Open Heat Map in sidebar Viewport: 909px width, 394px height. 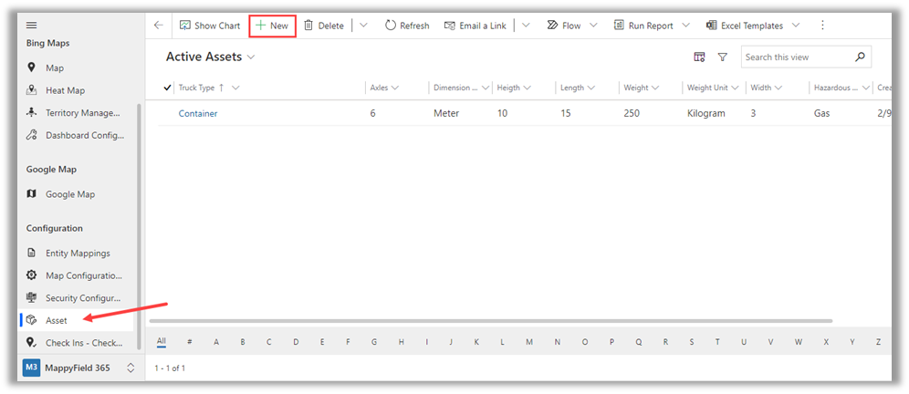tap(65, 90)
